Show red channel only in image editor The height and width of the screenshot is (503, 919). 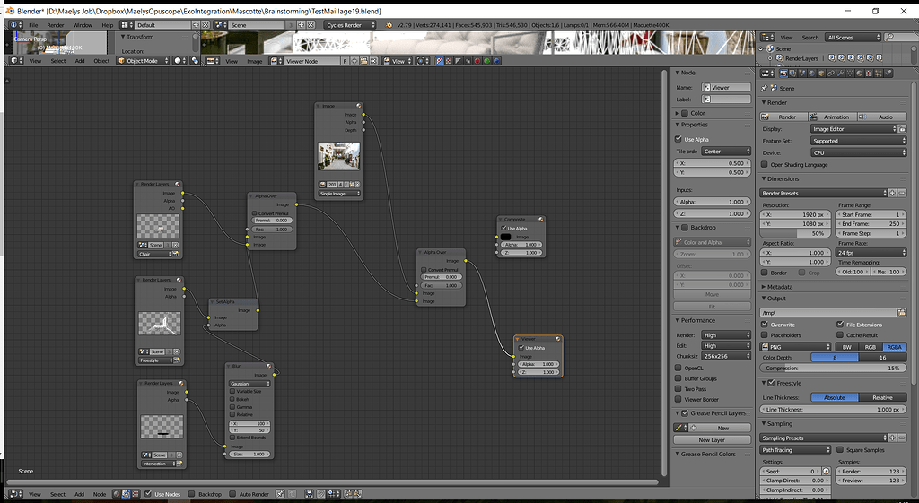[477, 60]
